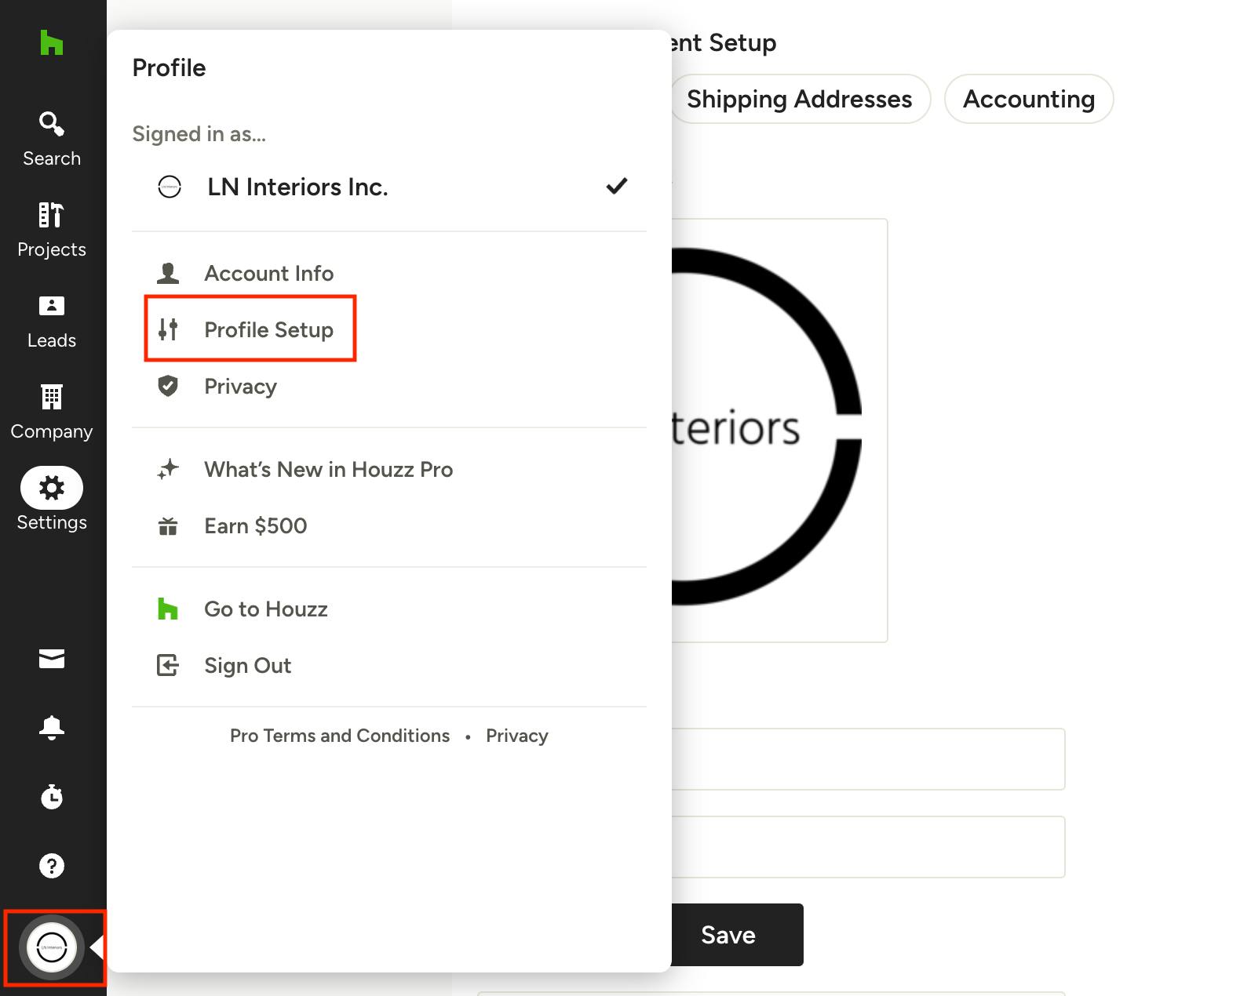This screenshot has width=1240, height=996.
Task: Click the first text field above Save
Action: [868, 759]
